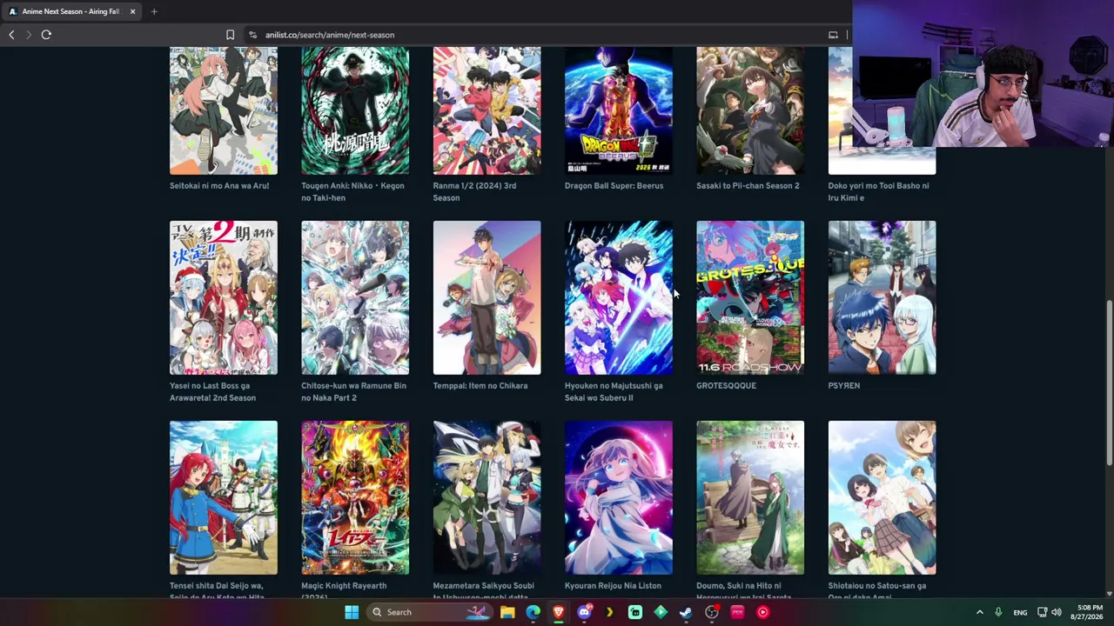
Task: Open File Explorer from the taskbar
Action: pos(507,612)
